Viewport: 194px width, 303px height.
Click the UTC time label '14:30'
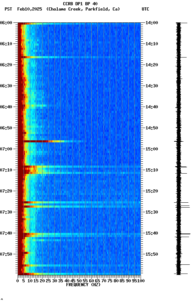tap(152, 86)
